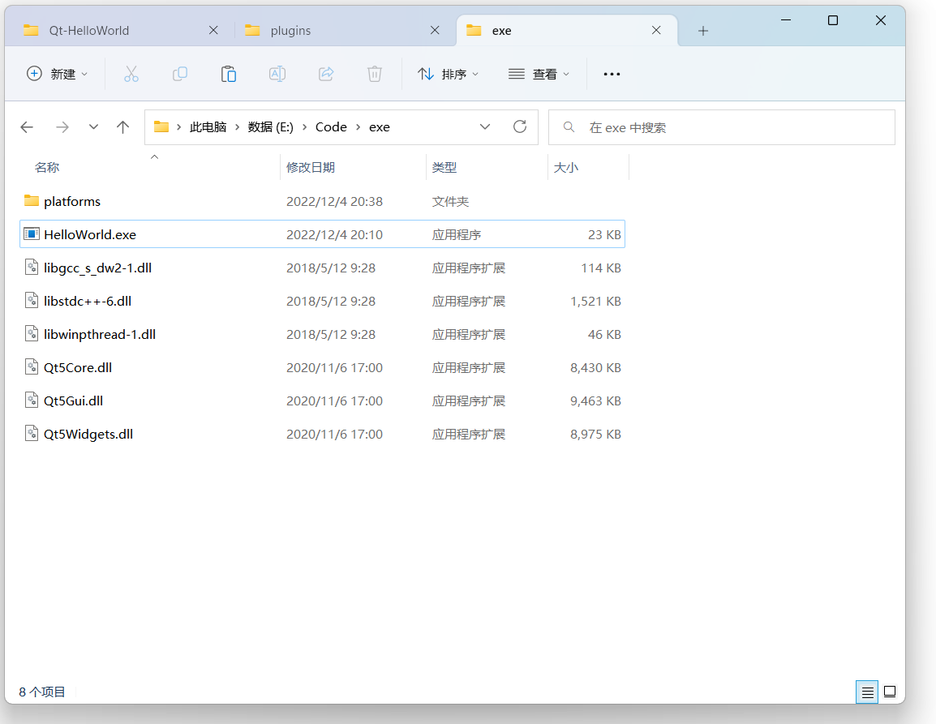
Task: Sort by 名称 column header
Action: click(x=47, y=168)
